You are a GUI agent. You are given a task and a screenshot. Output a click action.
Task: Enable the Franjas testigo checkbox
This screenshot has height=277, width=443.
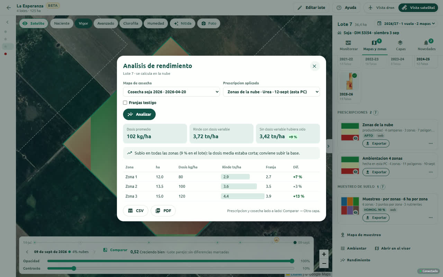(125, 102)
